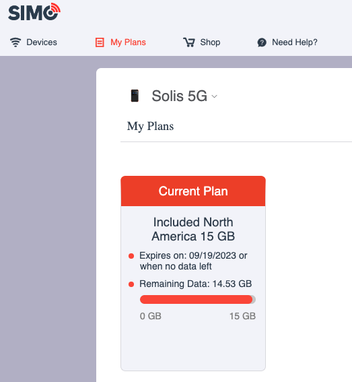The height and width of the screenshot is (382, 352).
Task: Click the red bullet beside Remaining Data
Action: tap(131, 284)
